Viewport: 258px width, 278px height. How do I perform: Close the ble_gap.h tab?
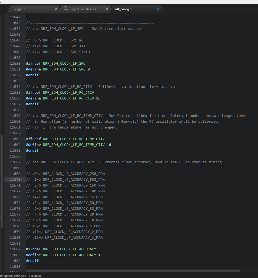[x=56, y=9]
